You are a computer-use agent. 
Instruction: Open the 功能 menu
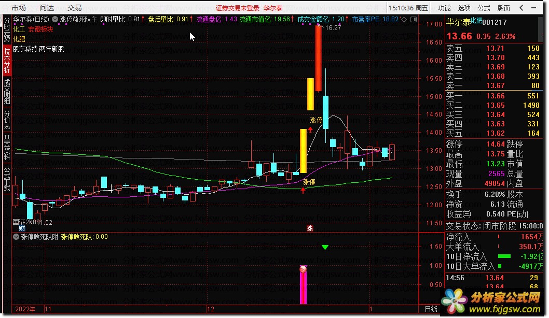[444, 8]
